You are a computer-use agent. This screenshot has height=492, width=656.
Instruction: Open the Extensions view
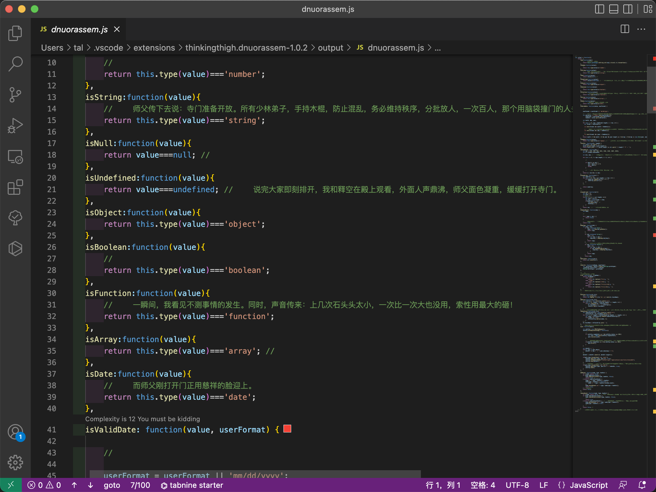(x=15, y=187)
